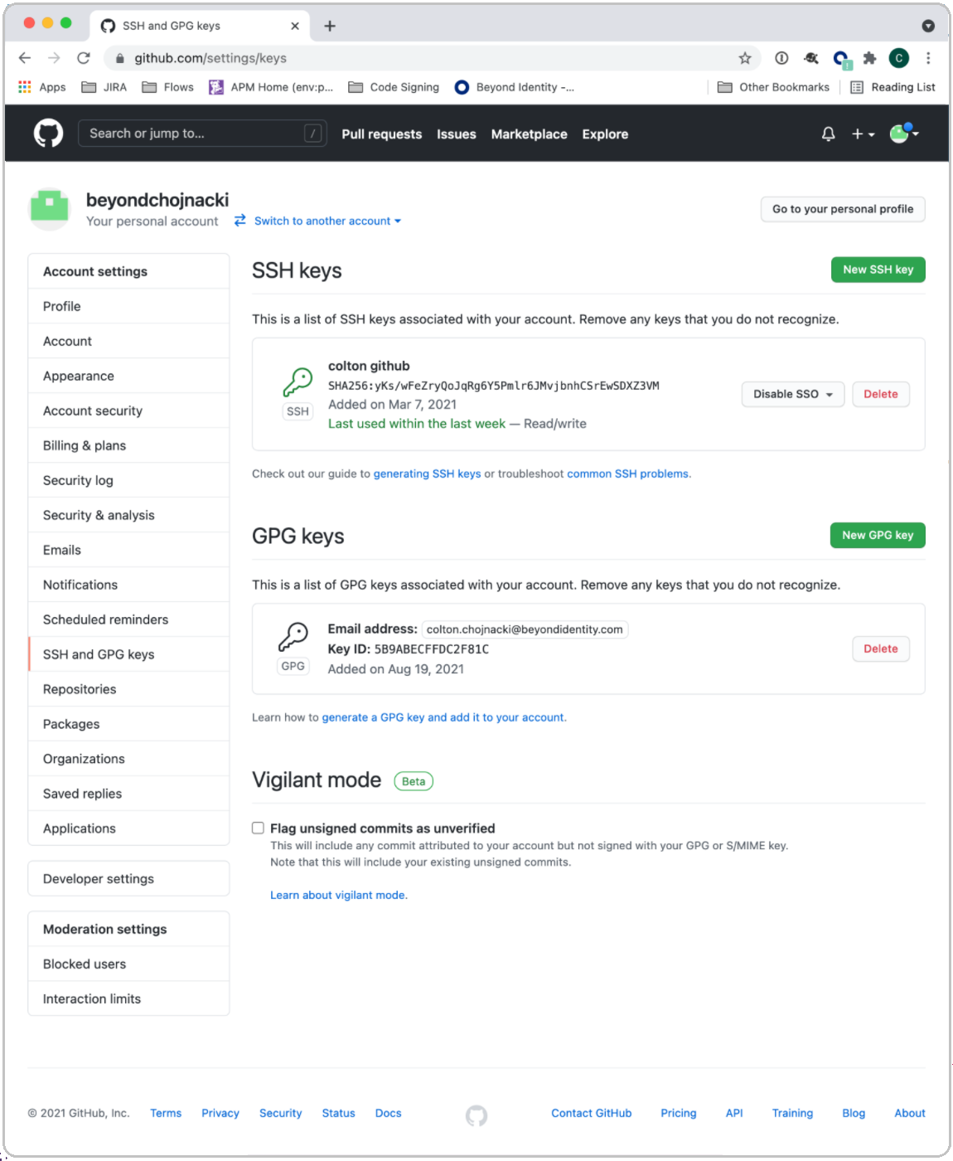
Task: Click the New SSH key button
Action: click(878, 270)
